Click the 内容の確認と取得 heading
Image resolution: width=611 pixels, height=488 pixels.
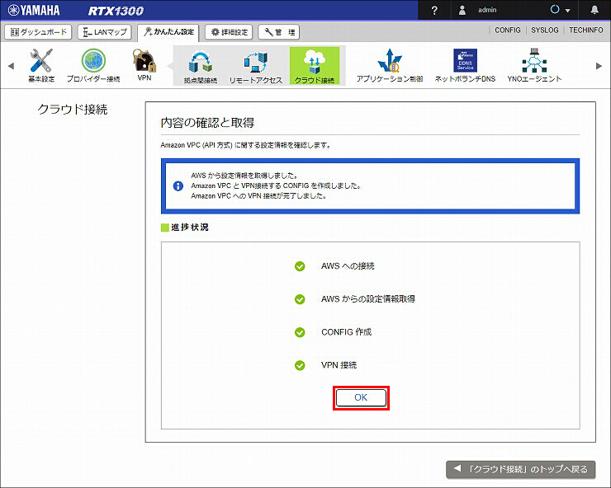coord(207,123)
